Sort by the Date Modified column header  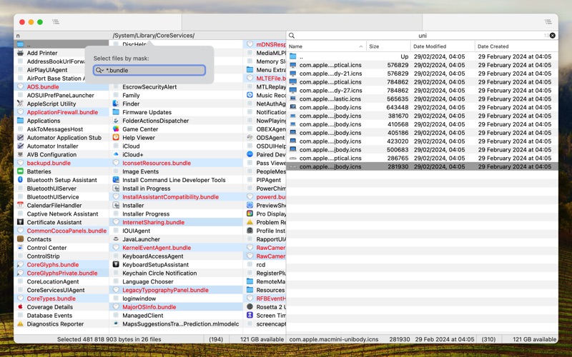(443, 46)
